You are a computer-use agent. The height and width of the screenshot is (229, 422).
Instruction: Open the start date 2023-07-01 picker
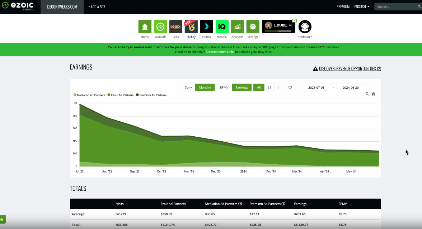(316, 88)
